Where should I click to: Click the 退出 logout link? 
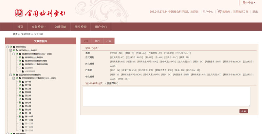pyautogui.click(x=255, y=11)
